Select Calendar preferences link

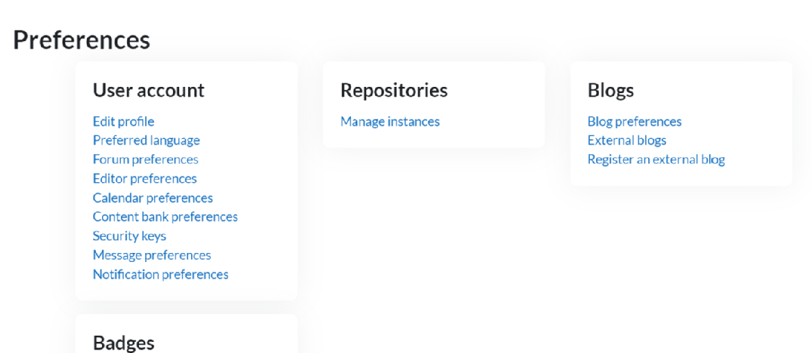pos(153,198)
